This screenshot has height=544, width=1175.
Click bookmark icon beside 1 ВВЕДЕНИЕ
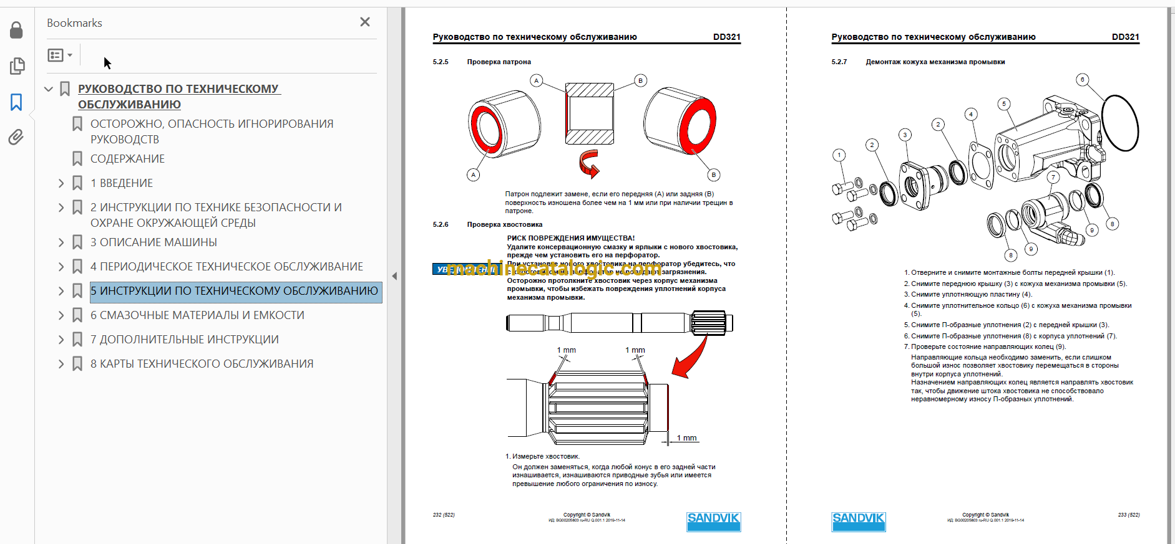(77, 183)
